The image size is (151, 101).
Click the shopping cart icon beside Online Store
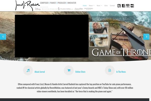coord(69,70)
